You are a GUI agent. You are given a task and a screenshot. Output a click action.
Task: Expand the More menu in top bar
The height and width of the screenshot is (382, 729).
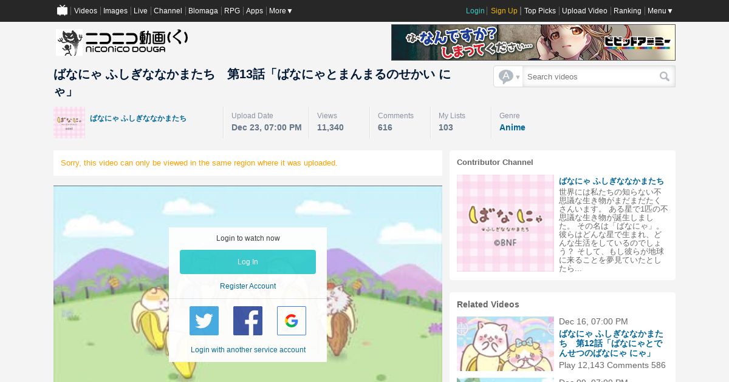tap(281, 11)
